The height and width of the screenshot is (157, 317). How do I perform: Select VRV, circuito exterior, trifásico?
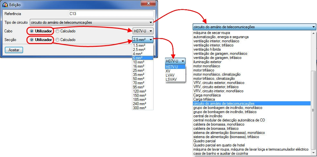coord(252,87)
